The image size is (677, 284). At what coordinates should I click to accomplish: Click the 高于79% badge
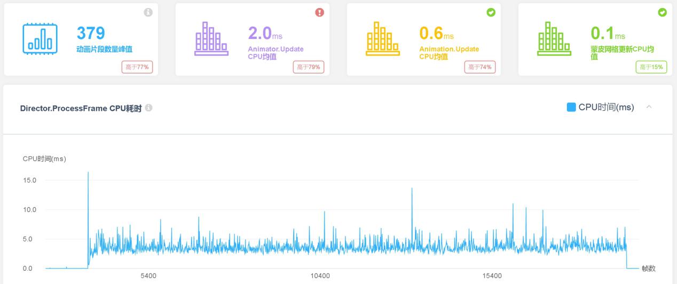click(309, 67)
